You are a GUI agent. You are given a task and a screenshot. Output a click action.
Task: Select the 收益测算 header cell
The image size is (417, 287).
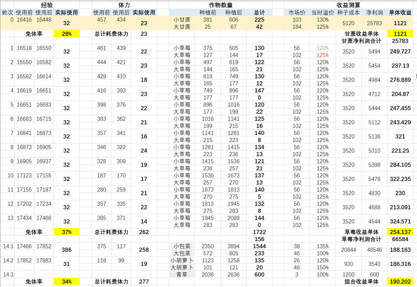point(349,5)
